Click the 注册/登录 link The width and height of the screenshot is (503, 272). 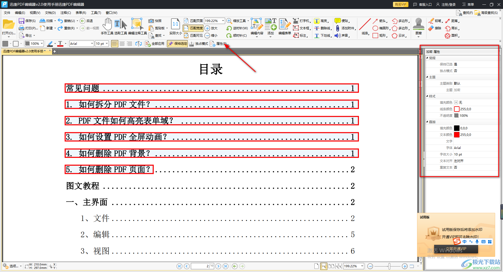pos(446,4)
